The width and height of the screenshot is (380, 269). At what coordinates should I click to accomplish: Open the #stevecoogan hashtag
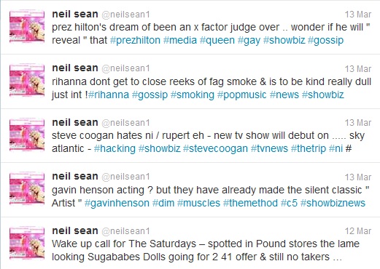pos(215,148)
